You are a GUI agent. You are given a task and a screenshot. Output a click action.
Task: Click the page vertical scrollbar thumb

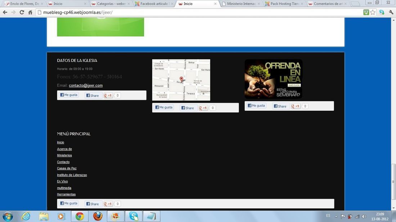[x=393, y=181]
